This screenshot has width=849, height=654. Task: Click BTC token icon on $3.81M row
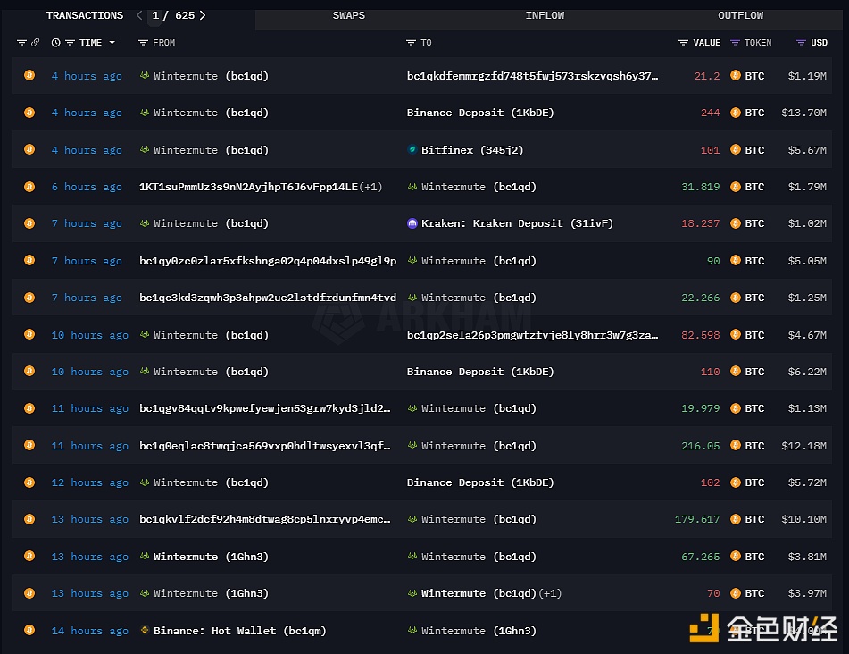click(736, 556)
